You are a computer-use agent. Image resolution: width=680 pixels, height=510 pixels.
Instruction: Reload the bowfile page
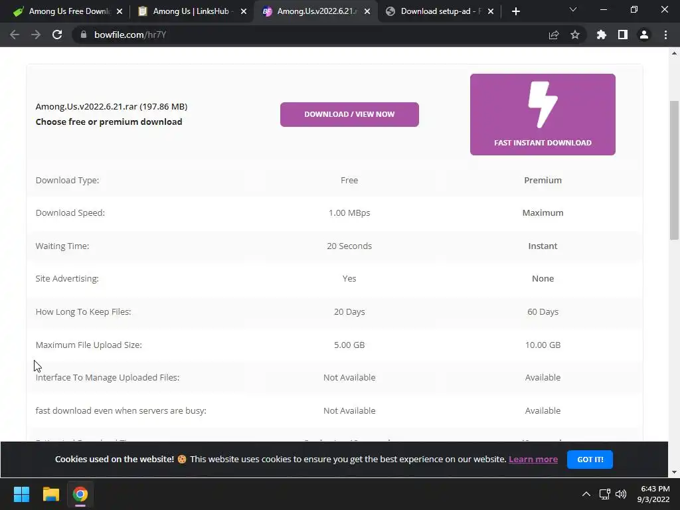pos(57,35)
